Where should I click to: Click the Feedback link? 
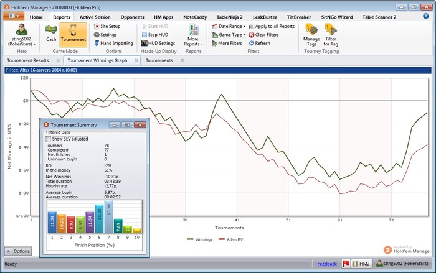click(x=327, y=264)
